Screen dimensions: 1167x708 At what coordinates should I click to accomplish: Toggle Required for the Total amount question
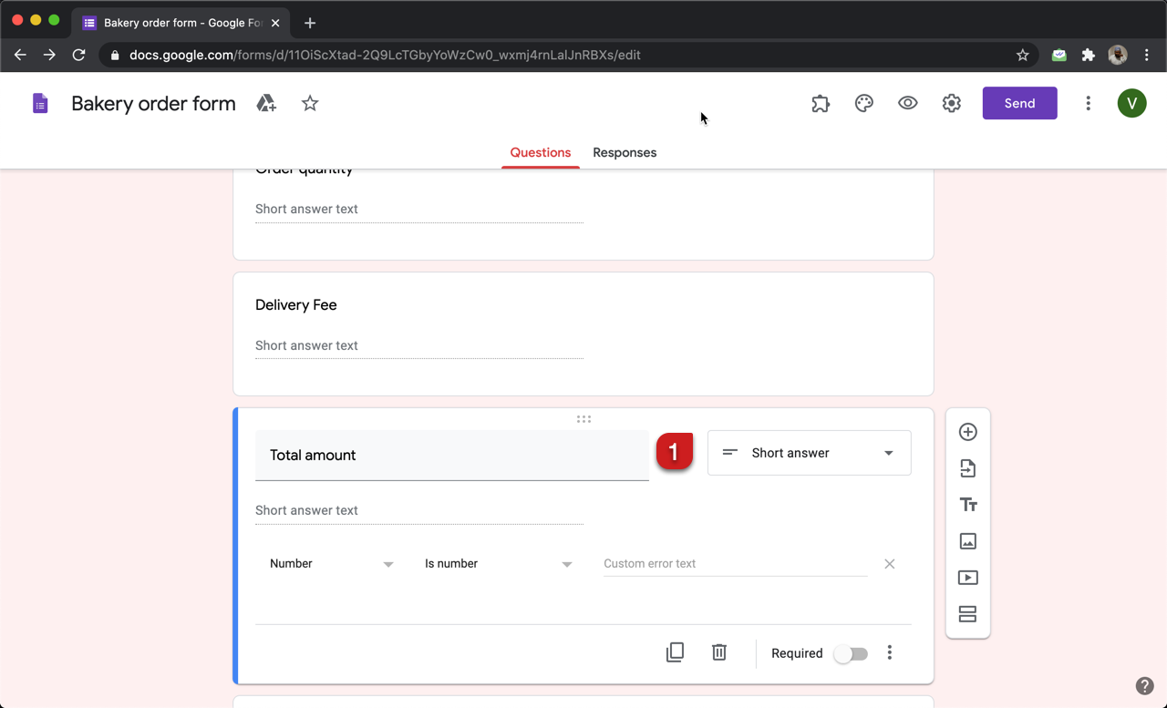[851, 653]
